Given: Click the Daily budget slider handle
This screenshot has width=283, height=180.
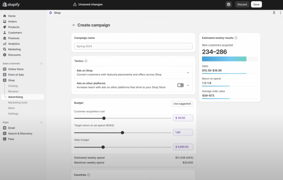Looking at the screenshot, I should pos(103,147).
